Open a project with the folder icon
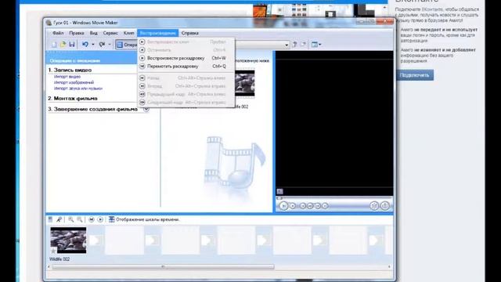The image size is (501, 282). (63, 45)
